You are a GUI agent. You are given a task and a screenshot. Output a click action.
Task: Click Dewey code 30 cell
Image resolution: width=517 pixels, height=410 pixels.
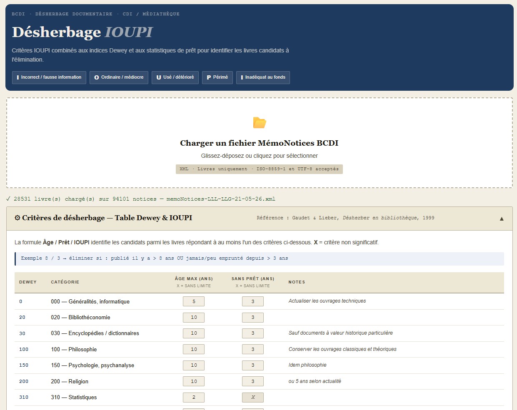22,333
